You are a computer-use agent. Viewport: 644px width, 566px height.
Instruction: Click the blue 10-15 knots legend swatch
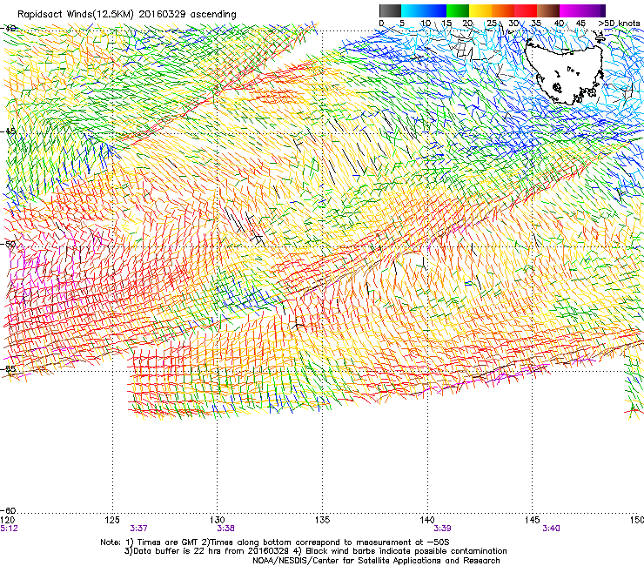click(435, 10)
